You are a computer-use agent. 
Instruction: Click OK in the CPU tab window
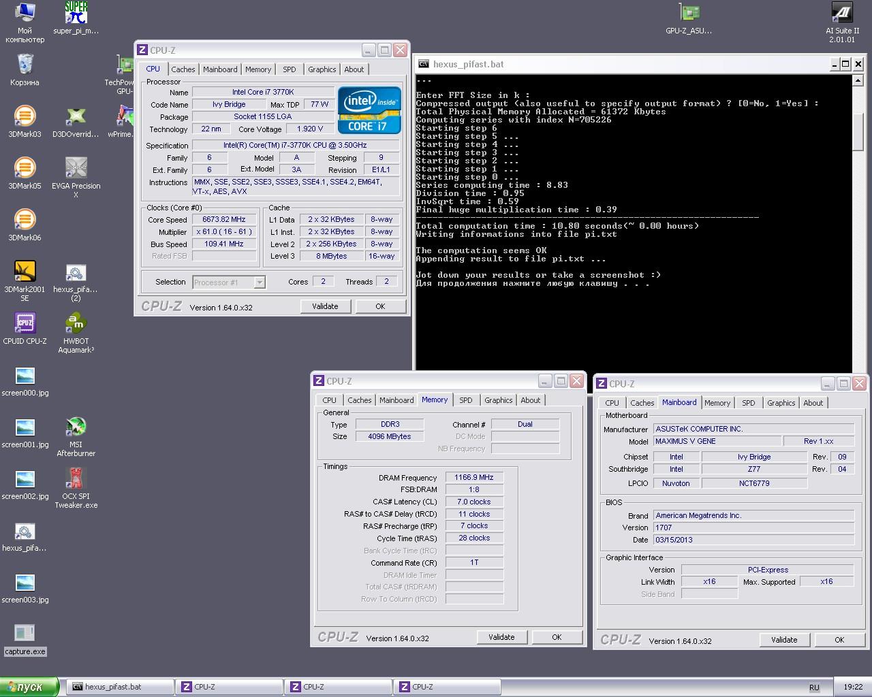380,306
